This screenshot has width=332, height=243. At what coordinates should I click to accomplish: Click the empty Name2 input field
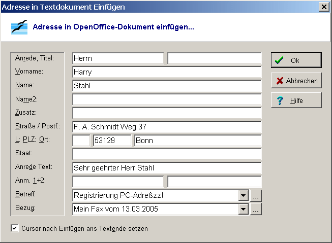167,99
